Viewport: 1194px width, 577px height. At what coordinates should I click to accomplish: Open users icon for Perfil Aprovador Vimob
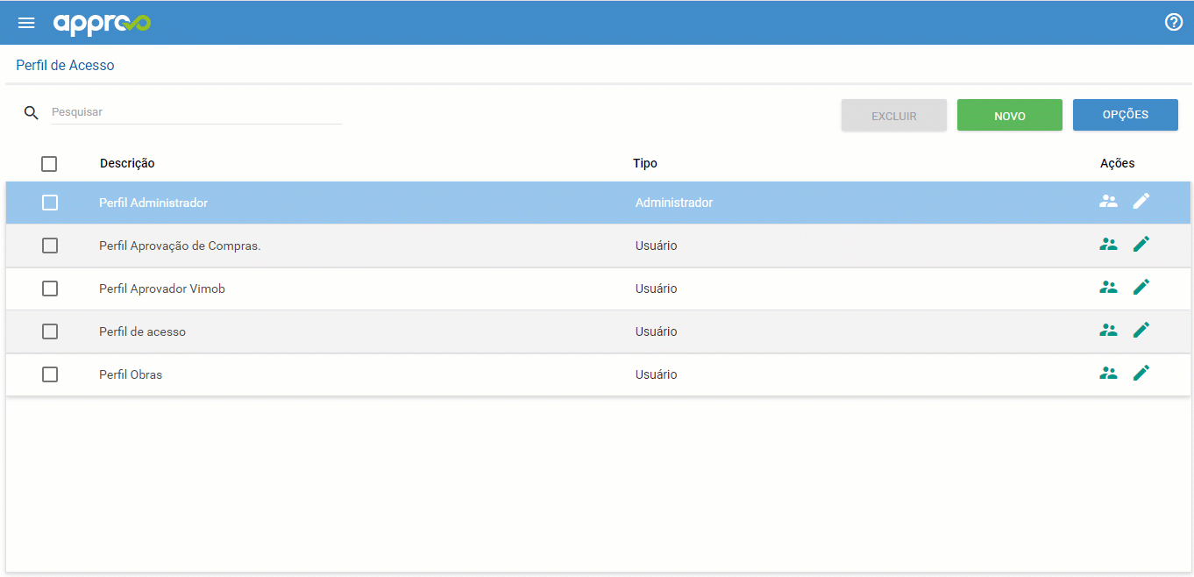pos(1109,287)
